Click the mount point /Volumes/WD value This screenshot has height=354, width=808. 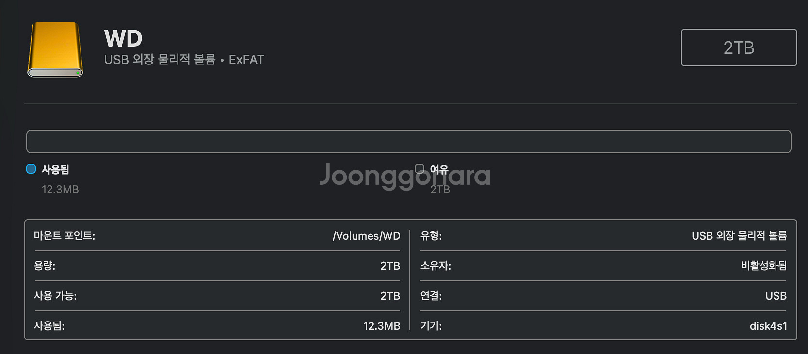[x=366, y=236]
